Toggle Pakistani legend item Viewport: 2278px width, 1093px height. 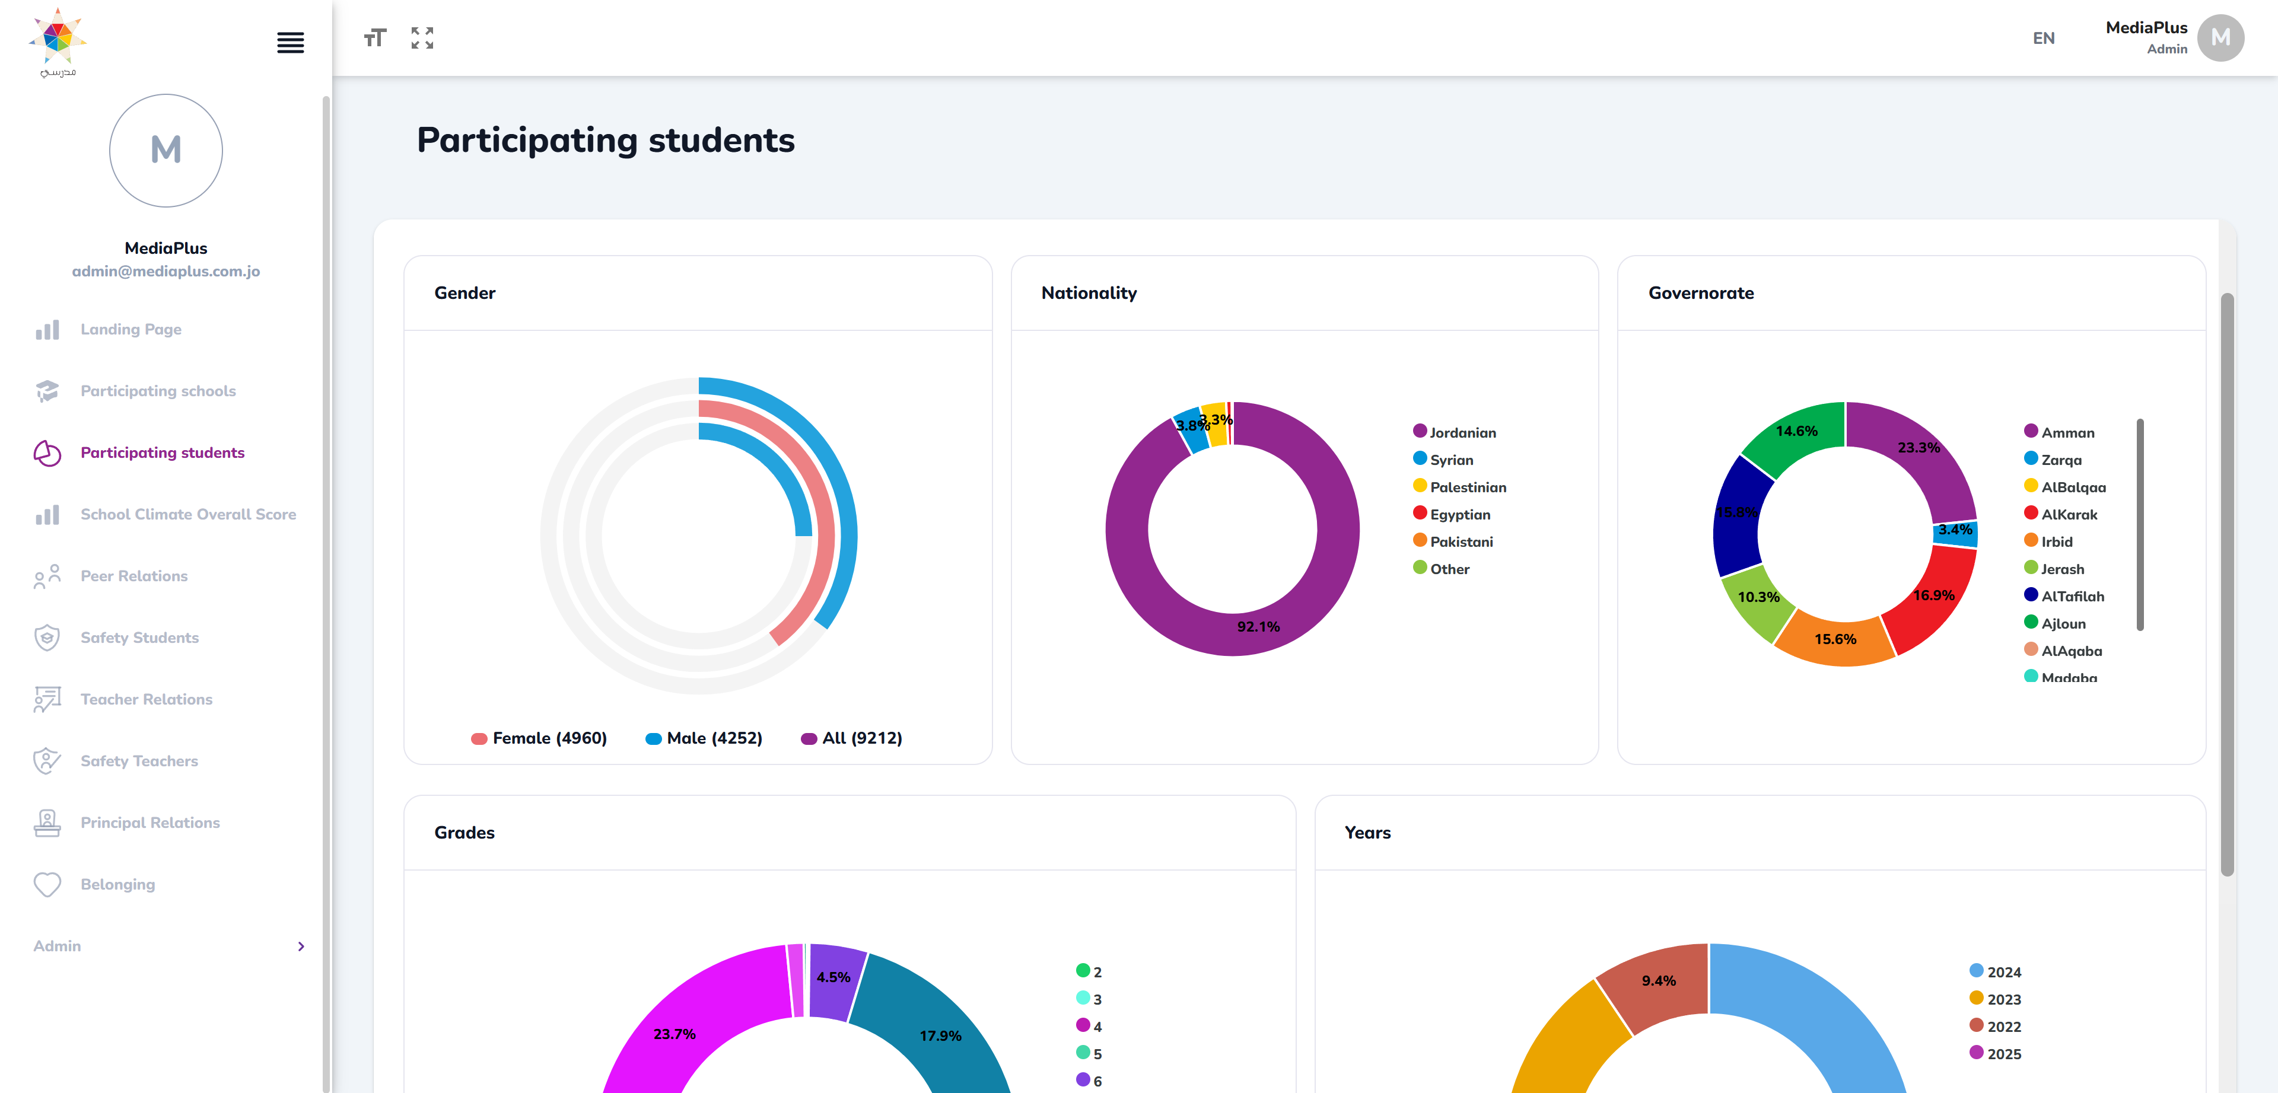[1453, 542]
